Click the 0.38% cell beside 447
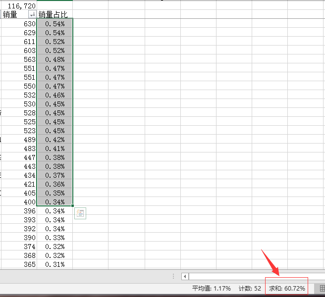Viewport: 325px width, 297px height. pyautogui.click(x=54, y=157)
